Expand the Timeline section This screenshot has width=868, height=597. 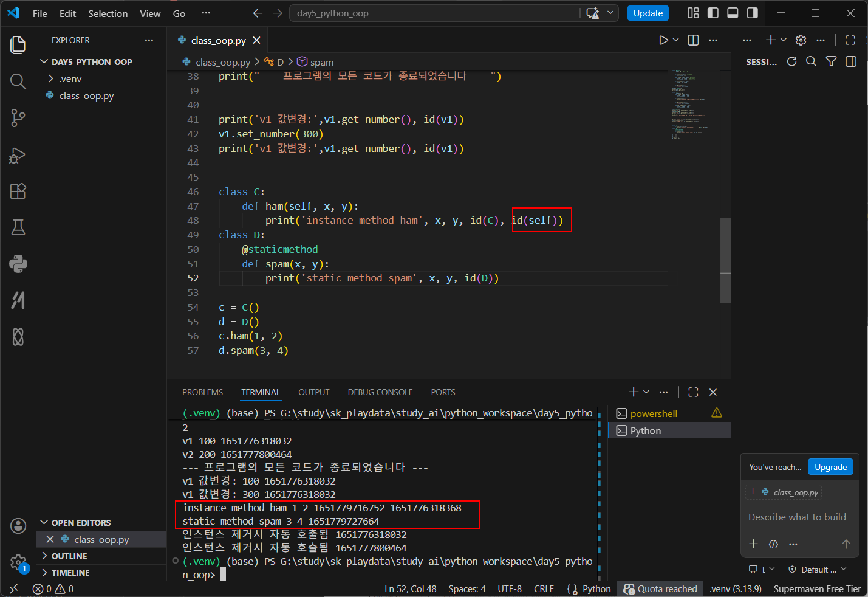coord(70,573)
